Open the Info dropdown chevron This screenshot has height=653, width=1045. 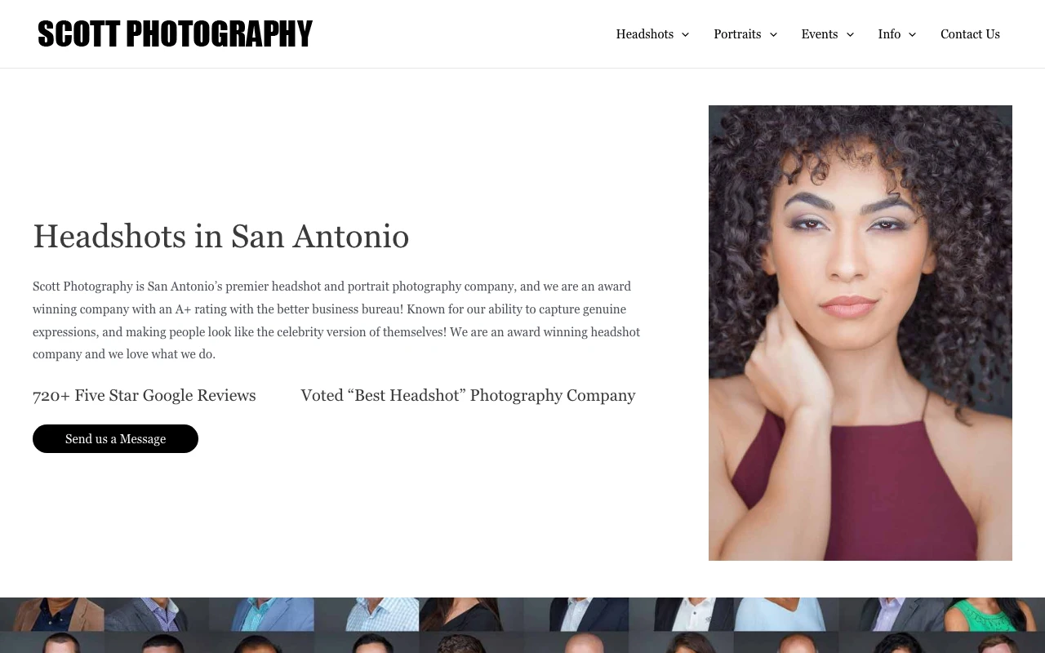pos(912,34)
